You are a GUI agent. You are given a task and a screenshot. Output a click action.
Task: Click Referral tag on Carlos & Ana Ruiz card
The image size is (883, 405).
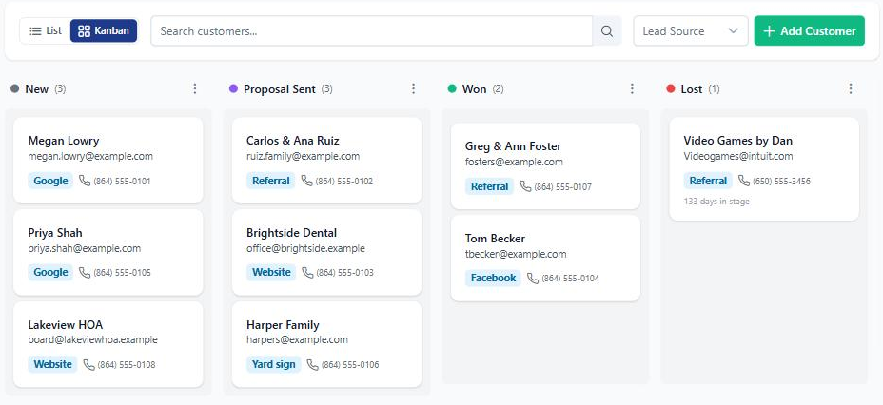(271, 181)
